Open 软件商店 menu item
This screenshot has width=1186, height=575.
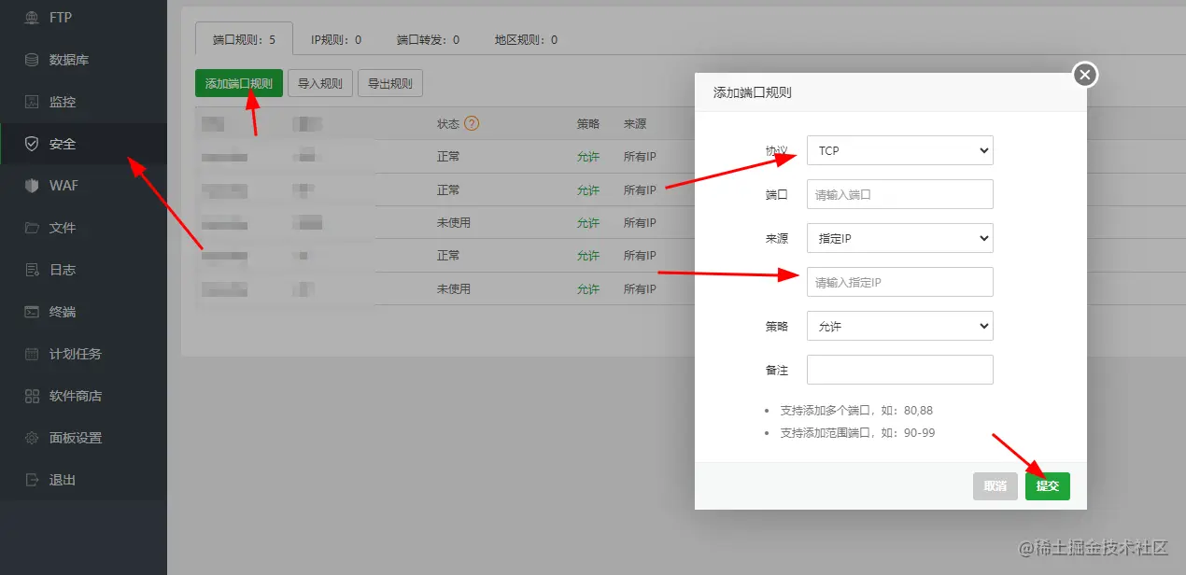(x=76, y=396)
